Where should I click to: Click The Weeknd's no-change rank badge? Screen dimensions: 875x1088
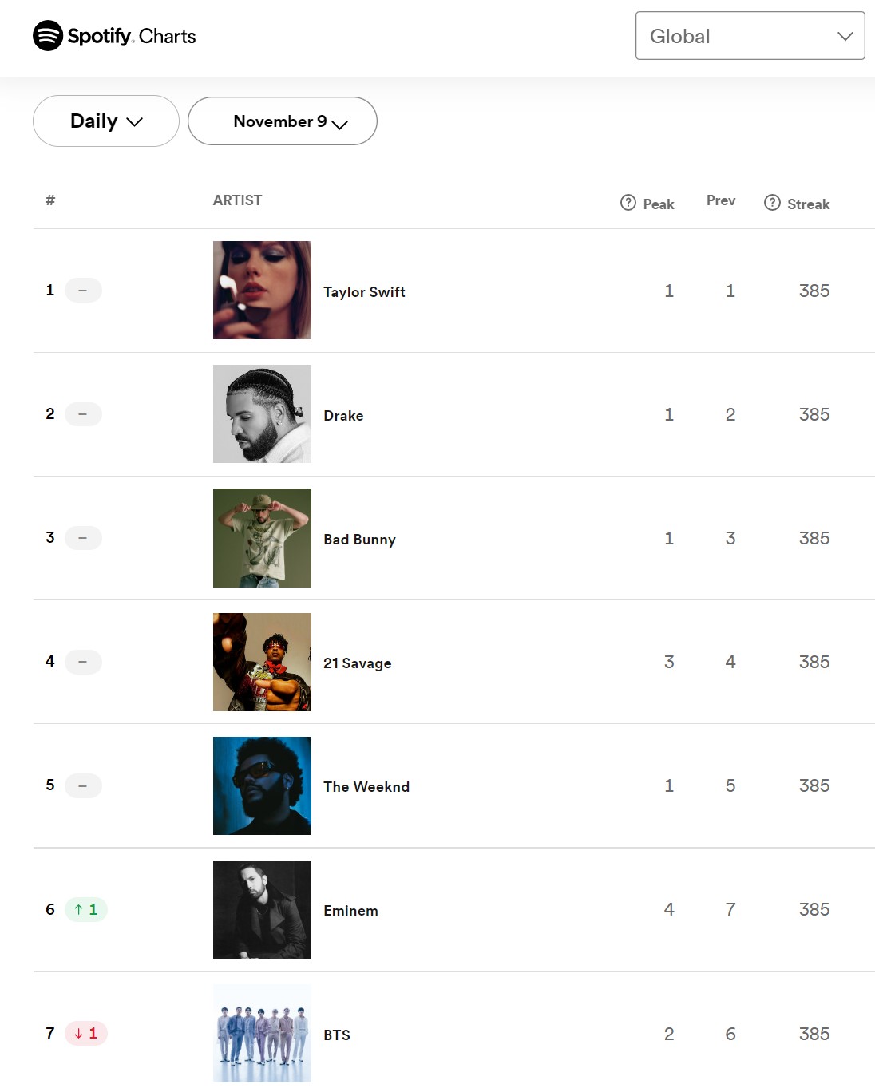83,785
